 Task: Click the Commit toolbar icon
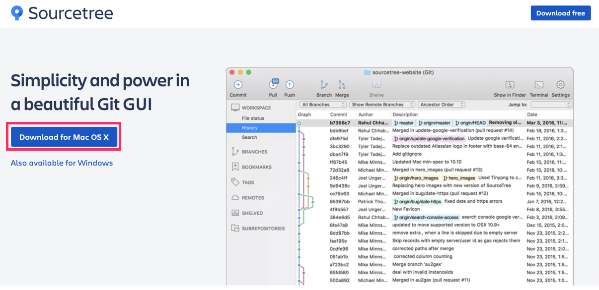pos(238,85)
